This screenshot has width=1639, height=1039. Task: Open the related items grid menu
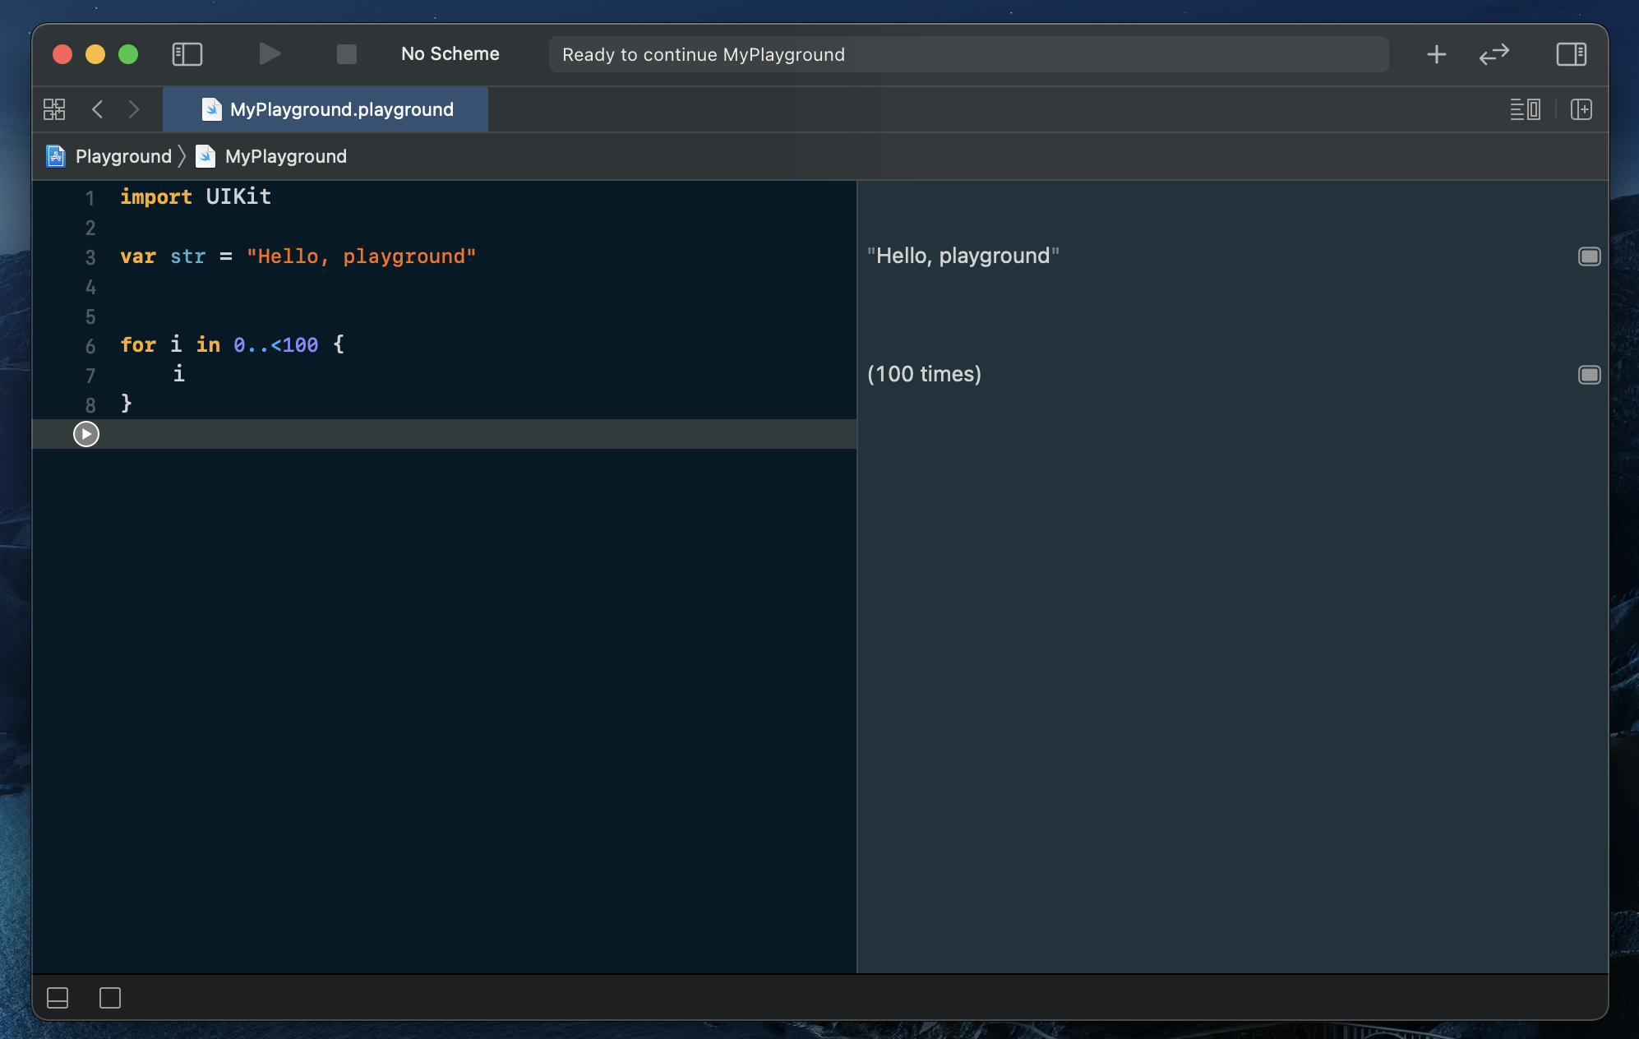tap(54, 109)
